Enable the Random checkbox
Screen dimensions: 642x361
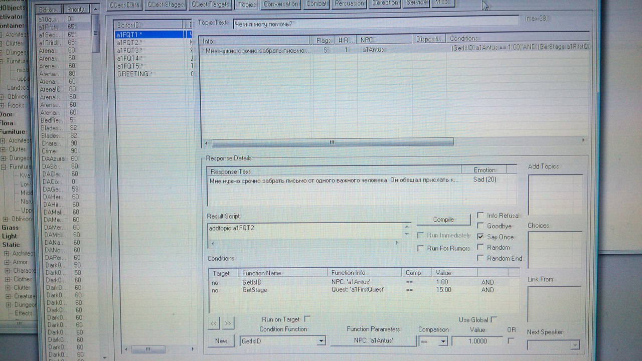click(480, 247)
